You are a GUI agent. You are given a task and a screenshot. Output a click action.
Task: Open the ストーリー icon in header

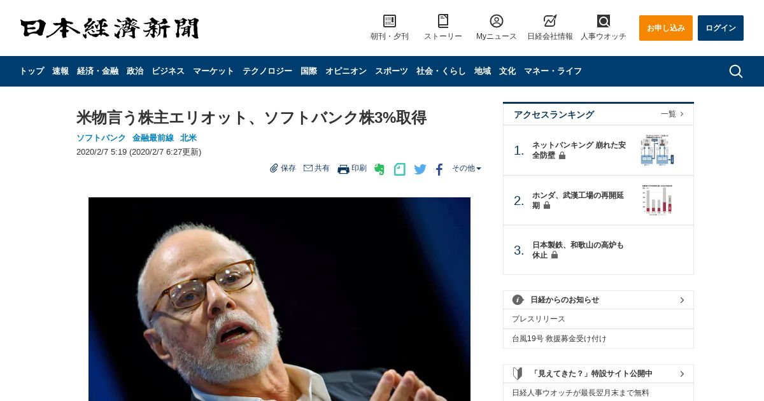pyautogui.click(x=443, y=21)
